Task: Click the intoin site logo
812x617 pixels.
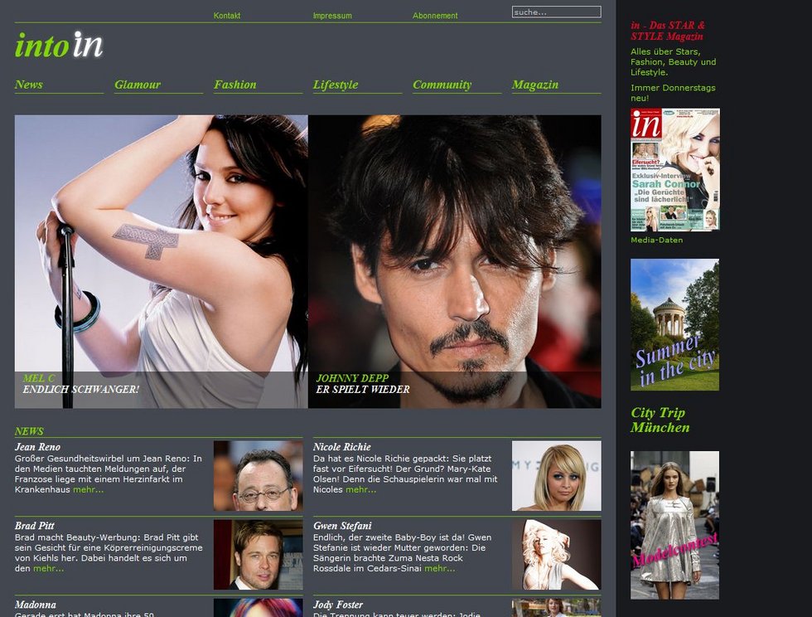Action: pos(59,45)
